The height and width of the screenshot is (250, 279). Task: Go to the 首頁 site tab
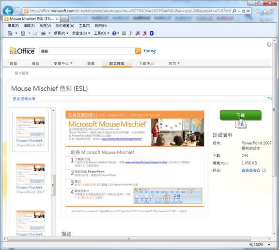14,63
